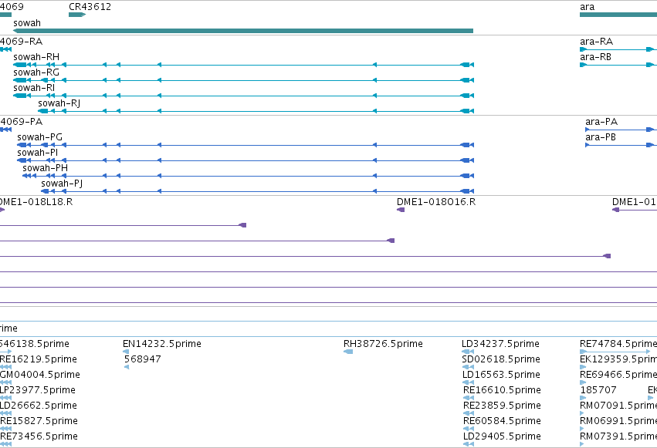Image resolution: width=657 pixels, height=448 pixels.
Task: Click the RH38726.5prime arrow glyph
Action: tap(348, 352)
